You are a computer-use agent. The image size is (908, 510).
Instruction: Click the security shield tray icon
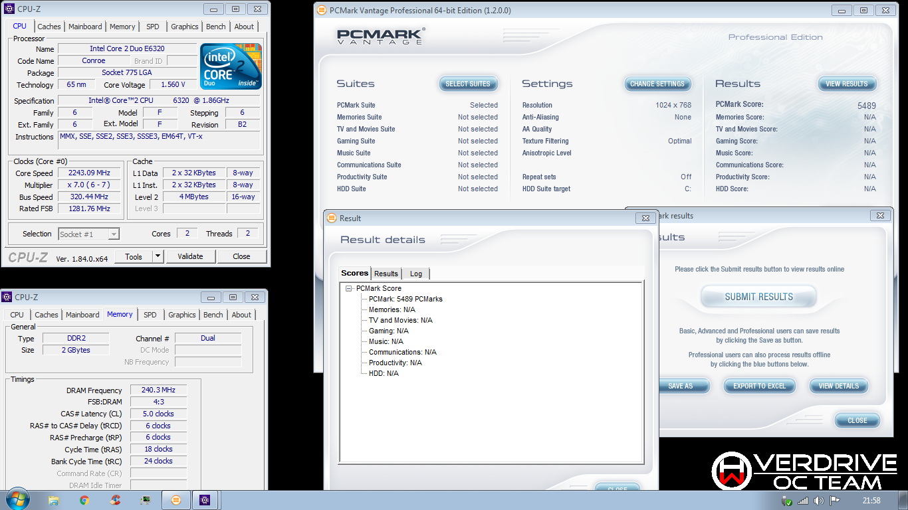click(x=788, y=501)
